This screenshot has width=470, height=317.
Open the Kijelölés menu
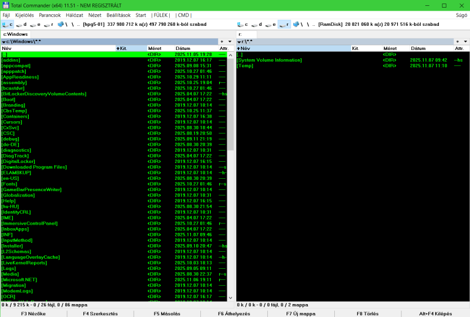[25, 15]
